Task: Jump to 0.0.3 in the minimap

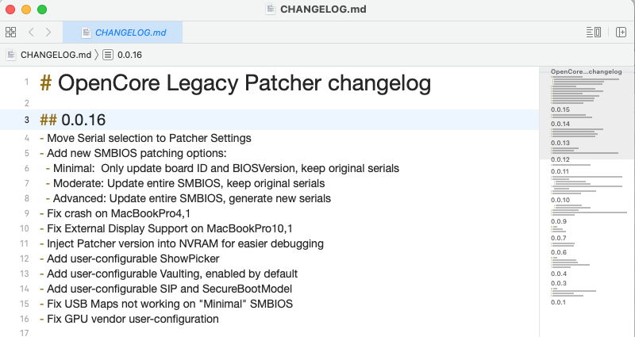Action: [559, 283]
